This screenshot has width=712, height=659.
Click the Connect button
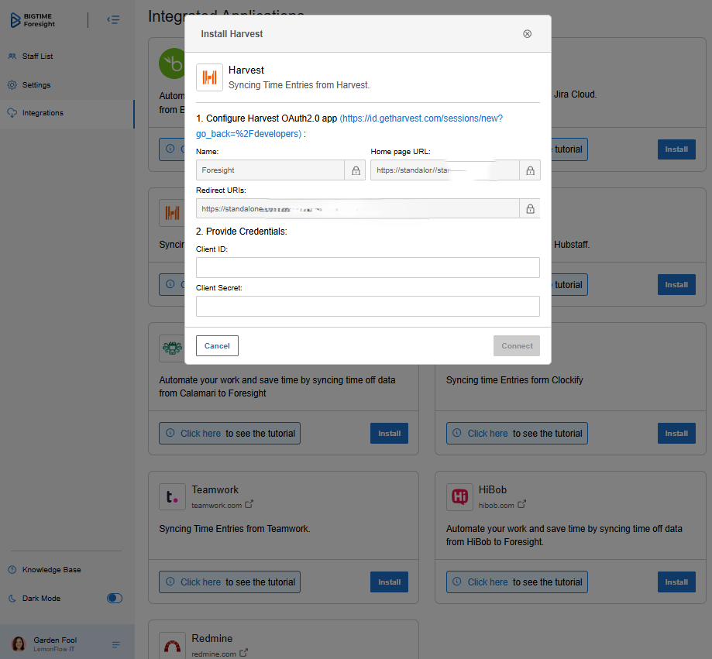coord(517,346)
